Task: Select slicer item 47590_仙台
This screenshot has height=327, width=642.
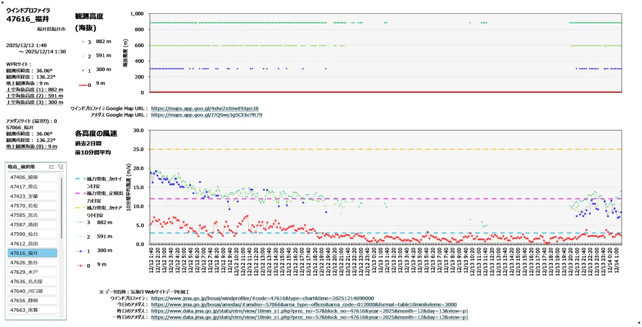Action: (x=32, y=234)
